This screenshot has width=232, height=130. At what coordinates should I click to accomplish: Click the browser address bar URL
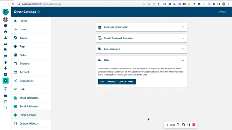coord(41,4)
